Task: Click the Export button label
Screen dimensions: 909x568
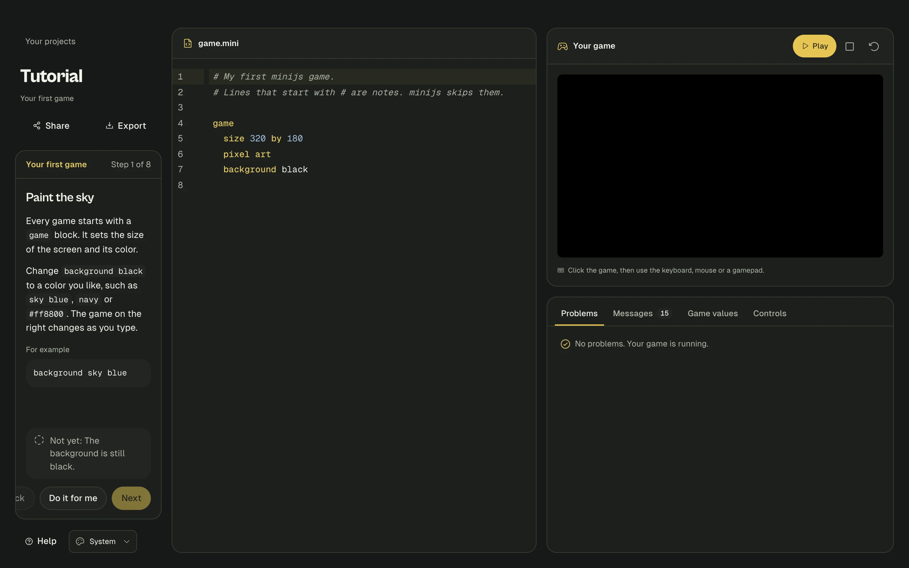Action: (x=132, y=126)
